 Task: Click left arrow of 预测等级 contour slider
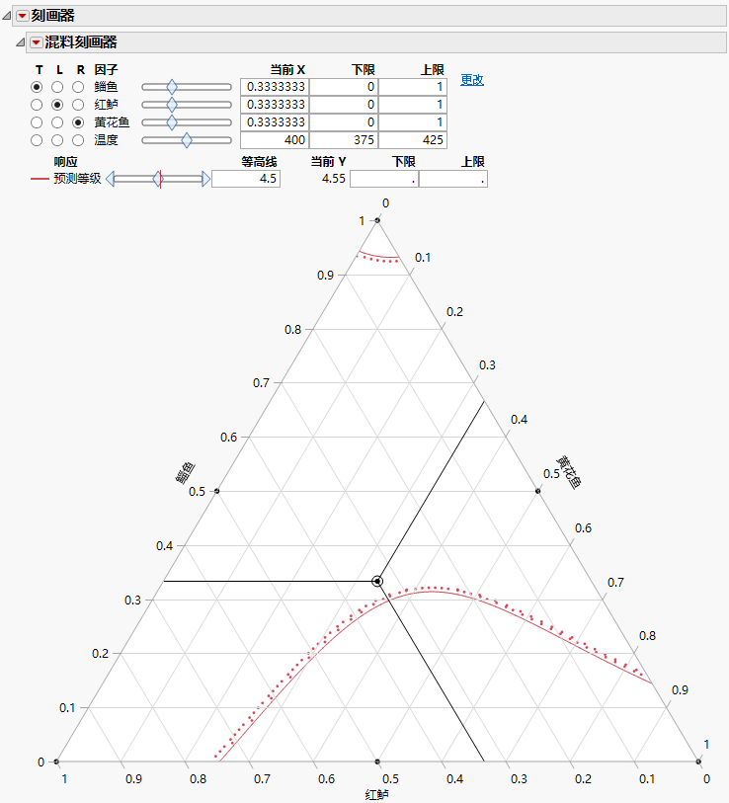click(110, 179)
